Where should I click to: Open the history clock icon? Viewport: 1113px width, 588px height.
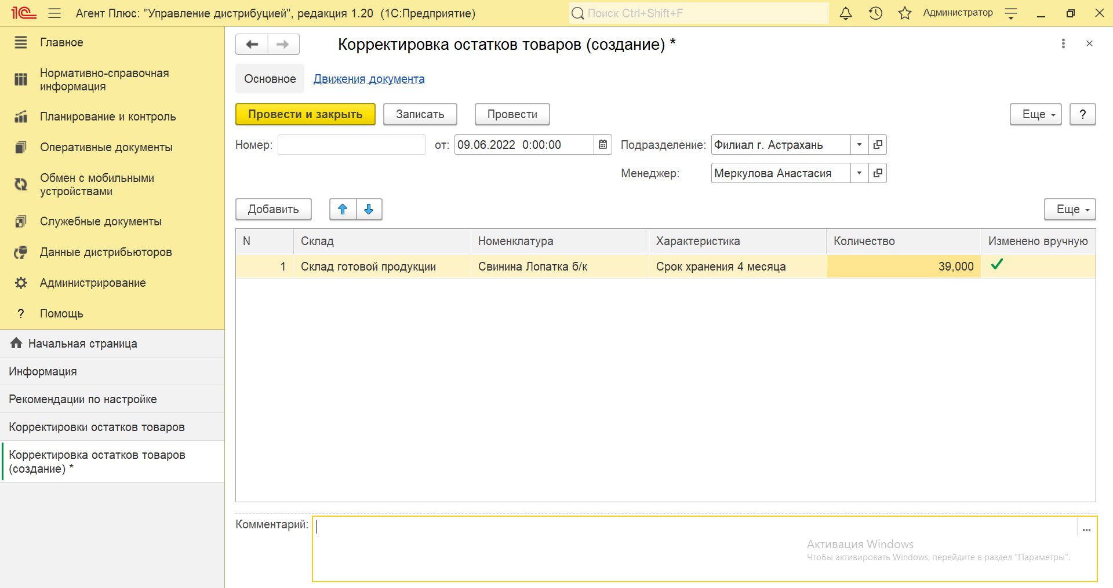875,13
